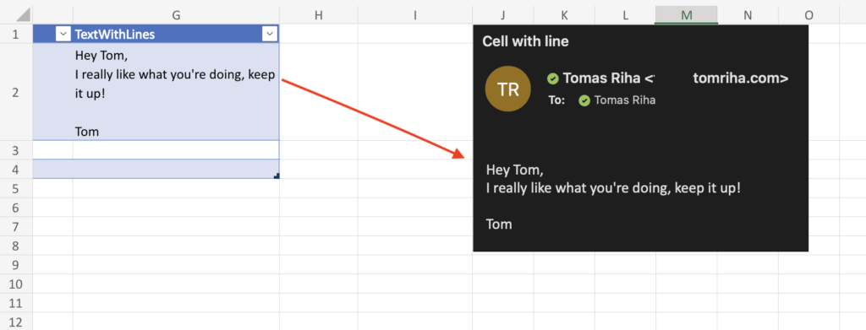Open the TextWithLines column filter dropdown

point(269,35)
